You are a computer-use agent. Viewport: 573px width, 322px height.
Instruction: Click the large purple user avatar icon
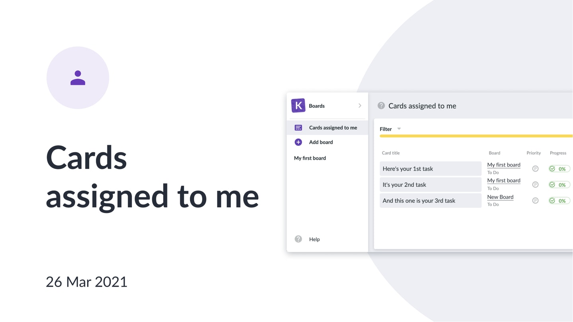pos(78,78)
